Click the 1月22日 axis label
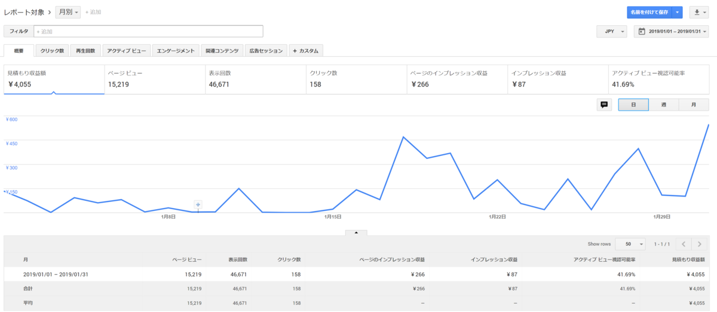 coord(497,217)
